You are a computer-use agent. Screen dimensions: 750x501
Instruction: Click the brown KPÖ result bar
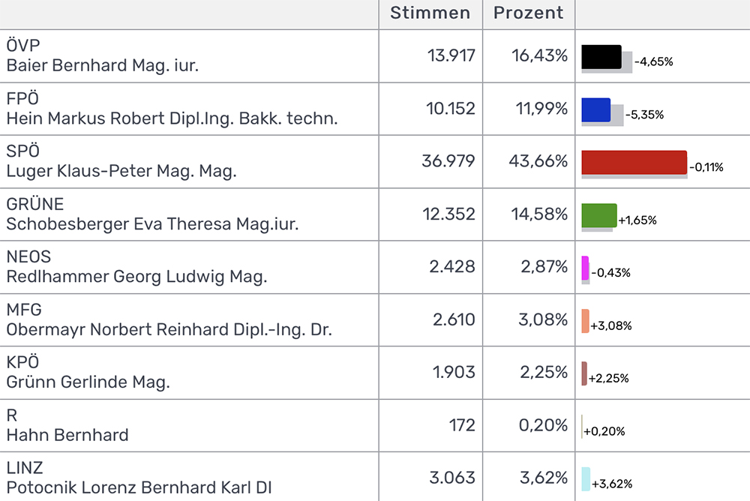coord(584,373)
